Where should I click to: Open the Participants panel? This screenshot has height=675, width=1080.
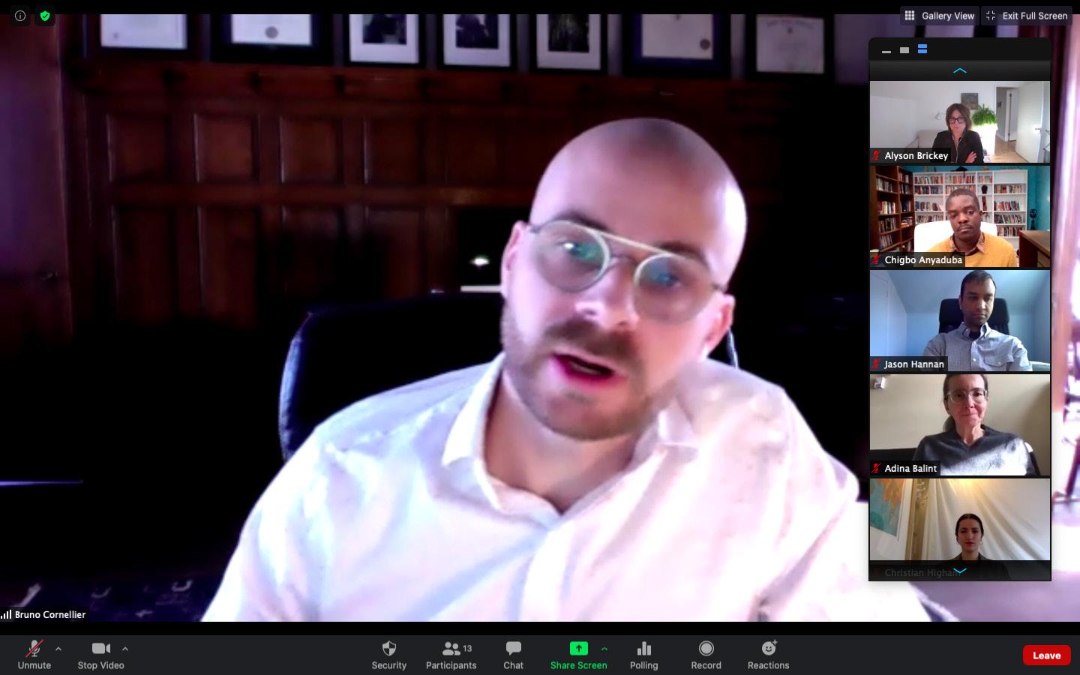tap(451, 655)
